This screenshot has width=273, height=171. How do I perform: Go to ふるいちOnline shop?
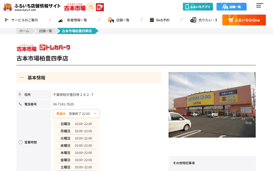click(244, 20)
